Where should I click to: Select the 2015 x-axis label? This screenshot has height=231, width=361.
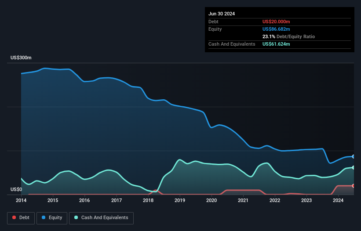[x=53, y=201]
